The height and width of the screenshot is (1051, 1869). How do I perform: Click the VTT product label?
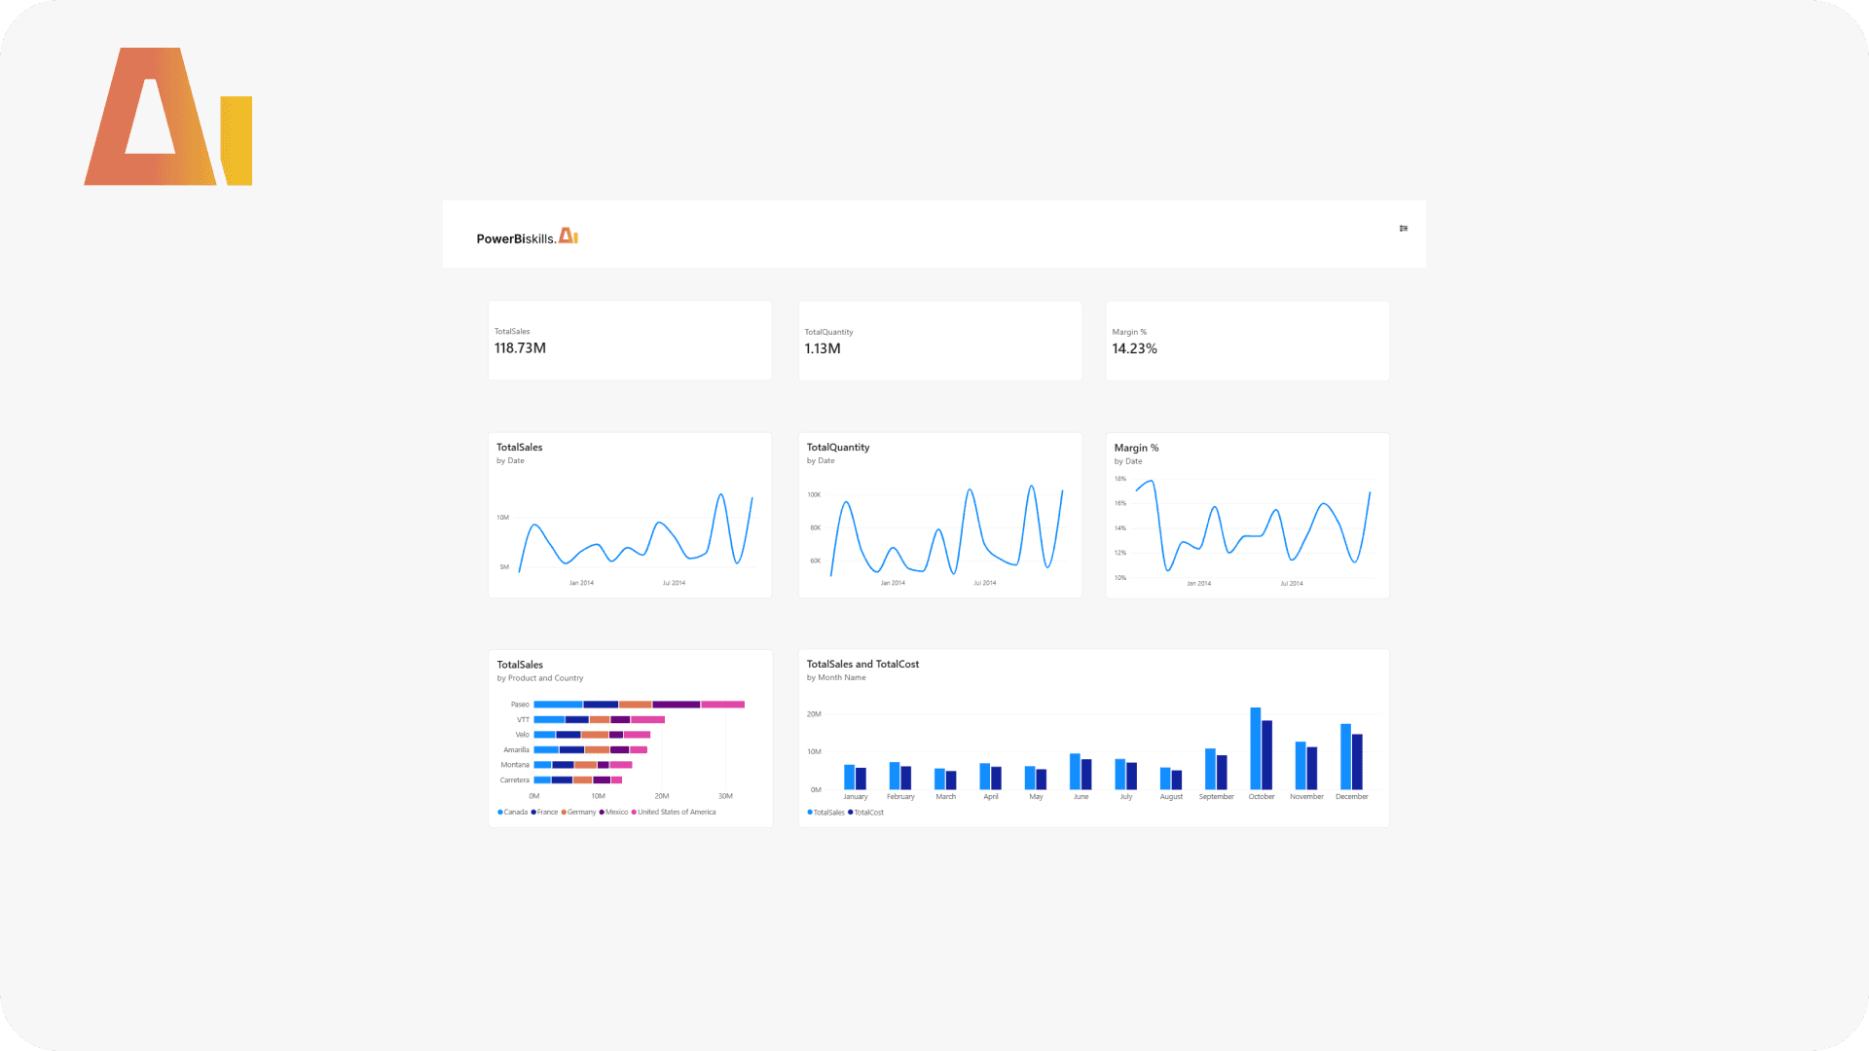[x=523, y=720]
